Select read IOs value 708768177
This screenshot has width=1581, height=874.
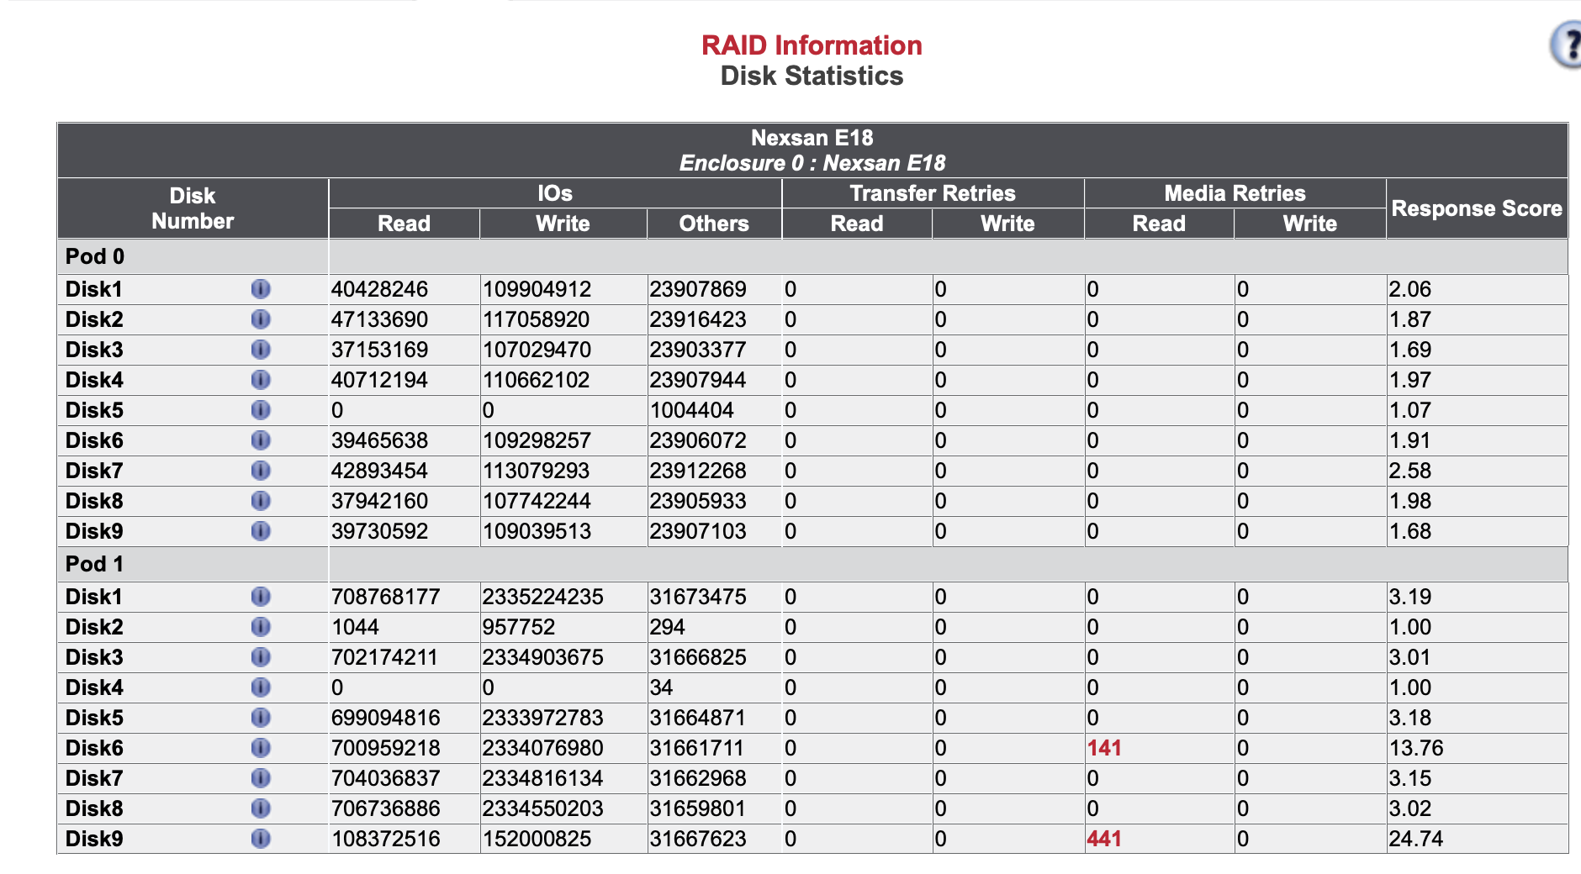tap(386, 597)
